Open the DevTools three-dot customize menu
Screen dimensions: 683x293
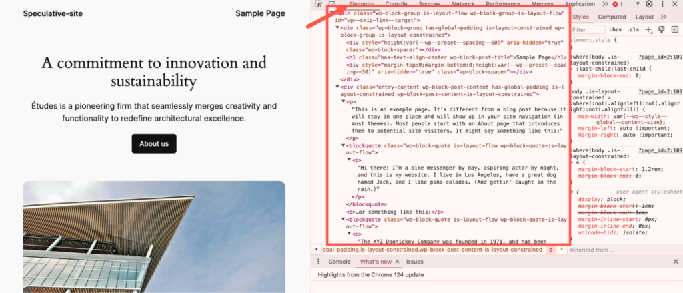point(662,4)
